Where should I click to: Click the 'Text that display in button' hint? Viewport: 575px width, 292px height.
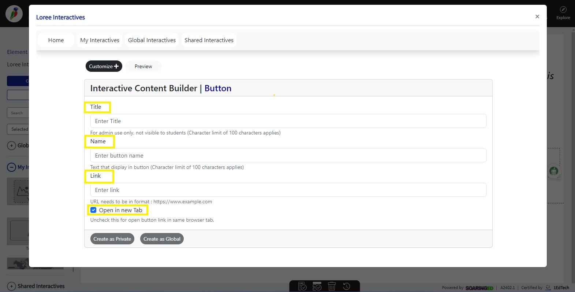167,167
